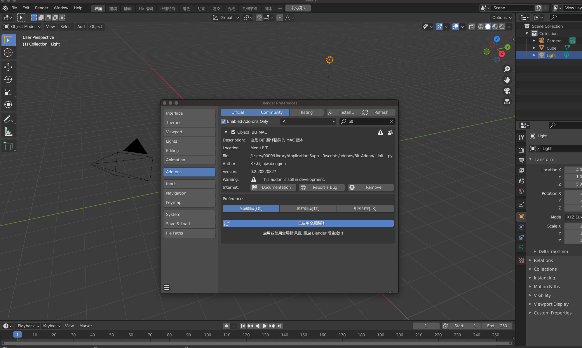Select the Cube object in outliner
The image size is (582, 348).
click(551, 48)
